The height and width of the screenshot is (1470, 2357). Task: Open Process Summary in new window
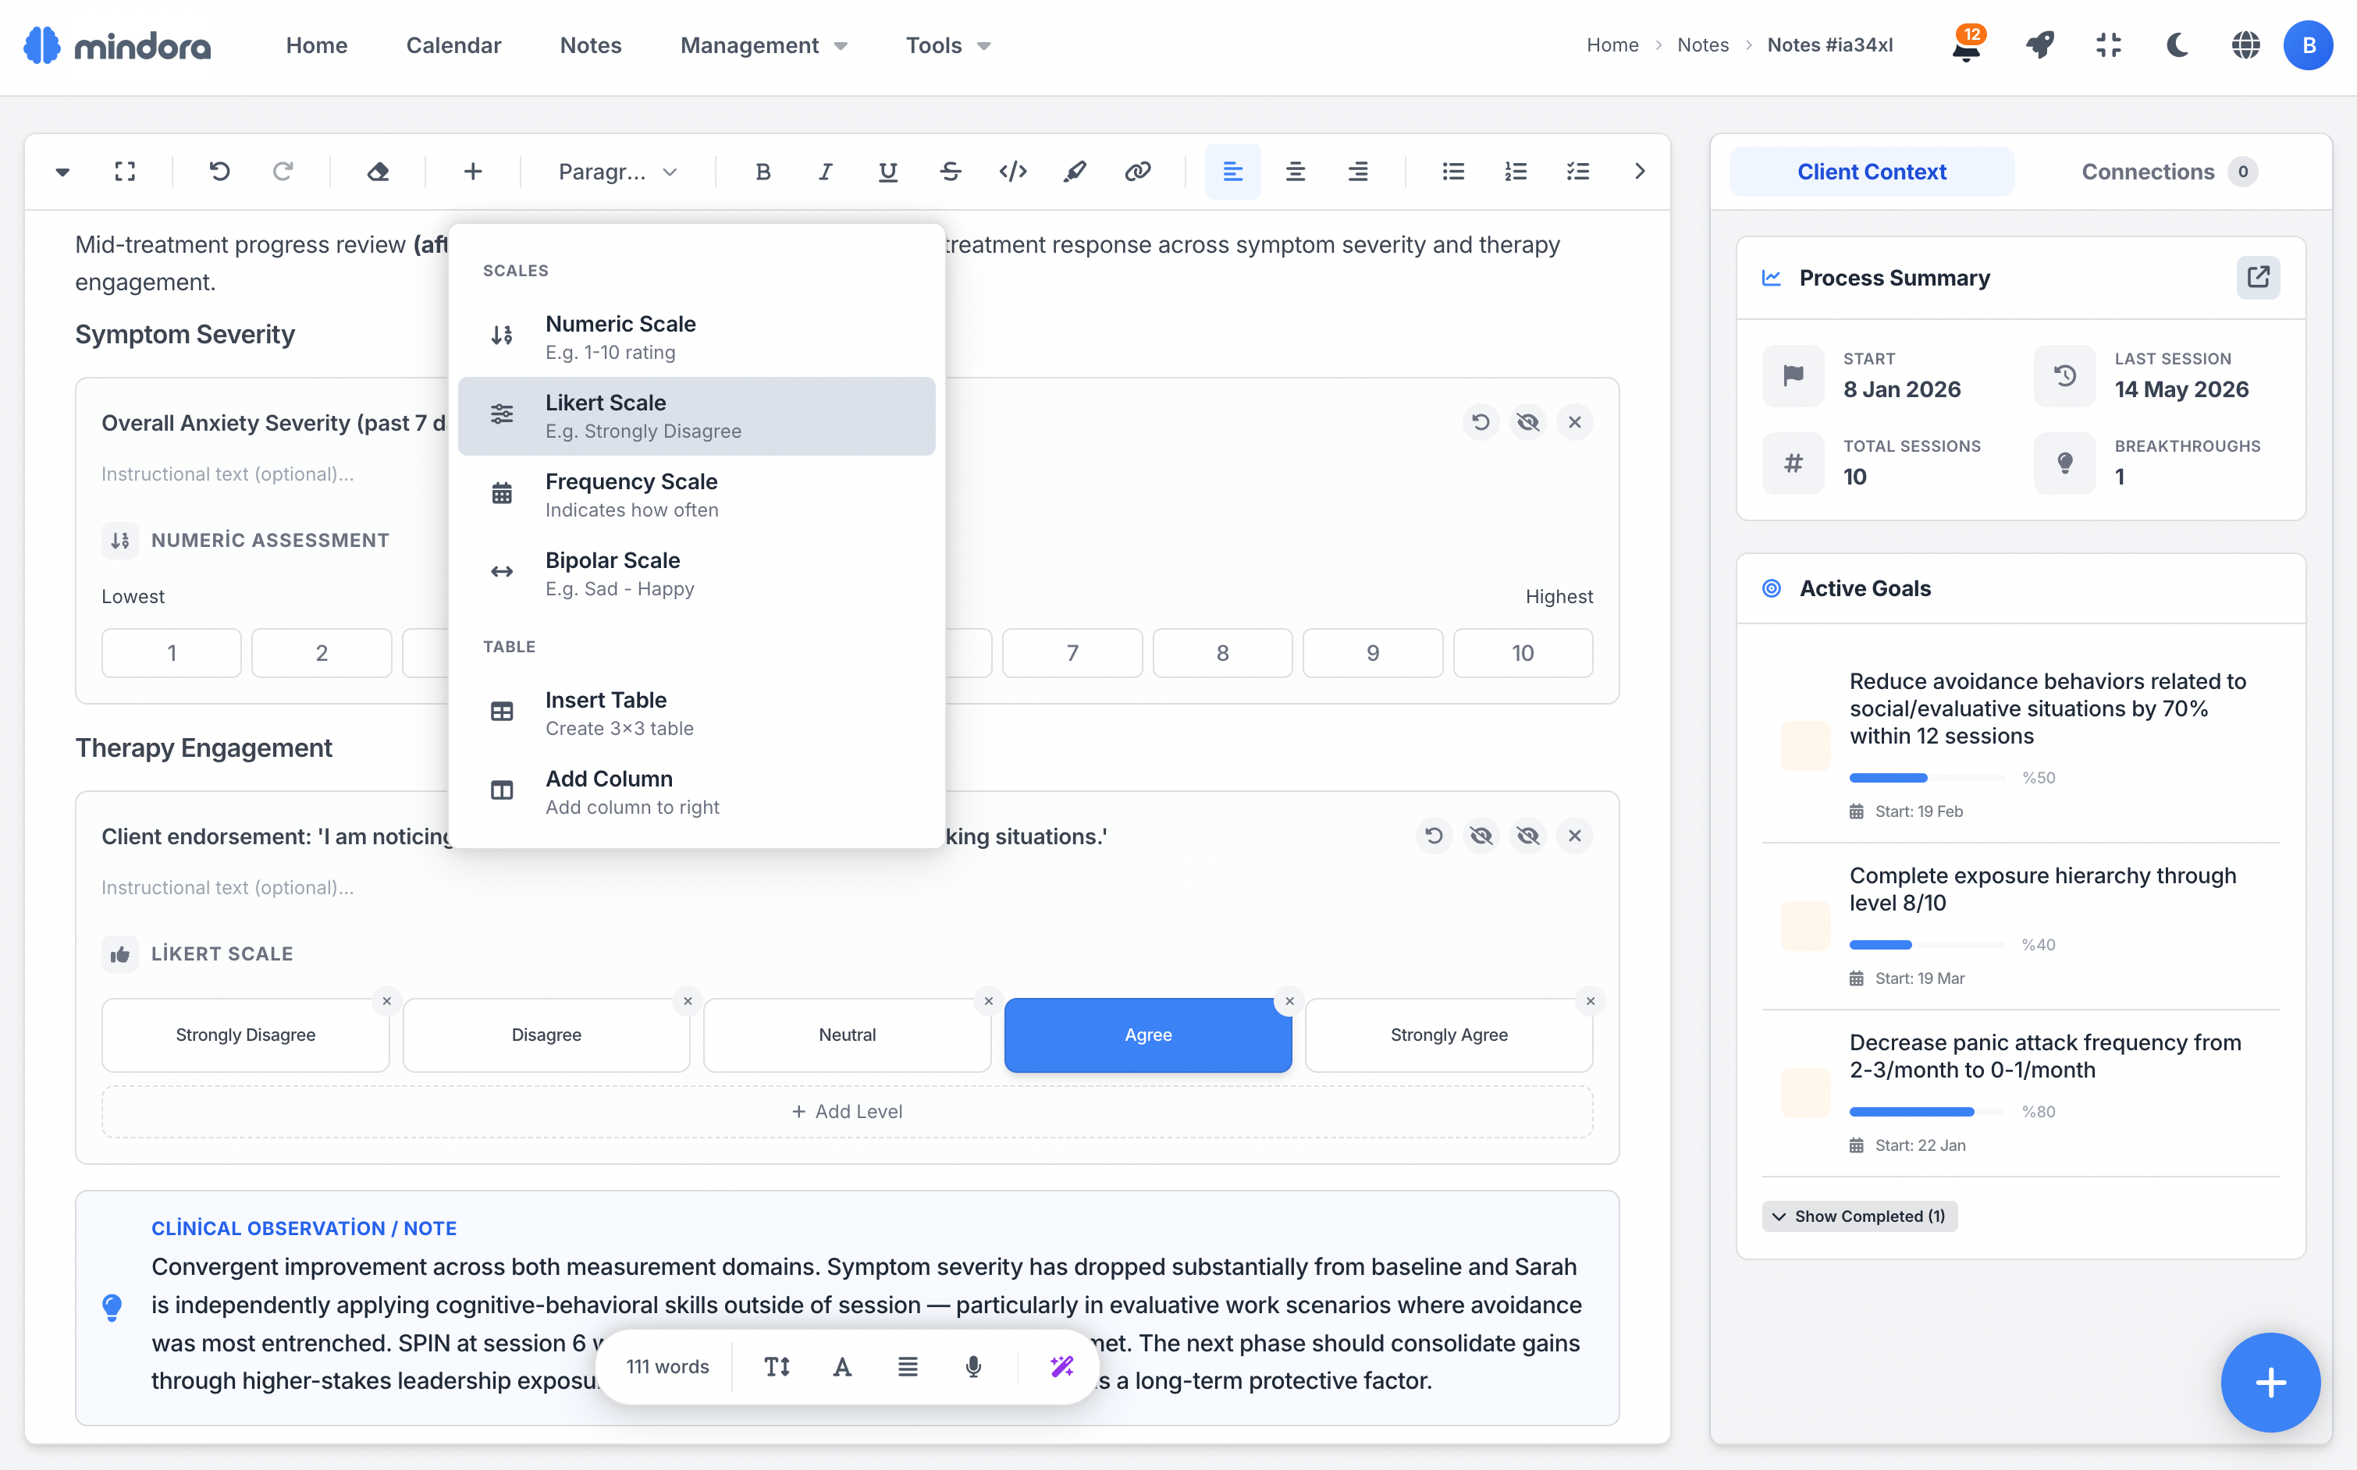pos(2258,278)
